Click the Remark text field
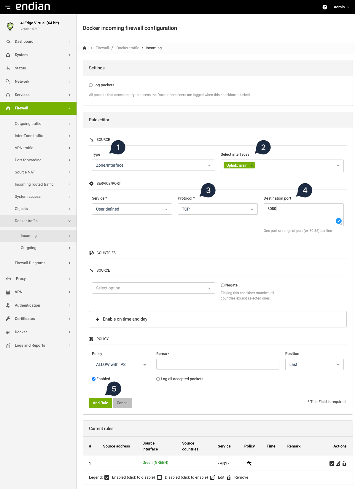This screenshot has height=489, width=355. click(217, 364)
